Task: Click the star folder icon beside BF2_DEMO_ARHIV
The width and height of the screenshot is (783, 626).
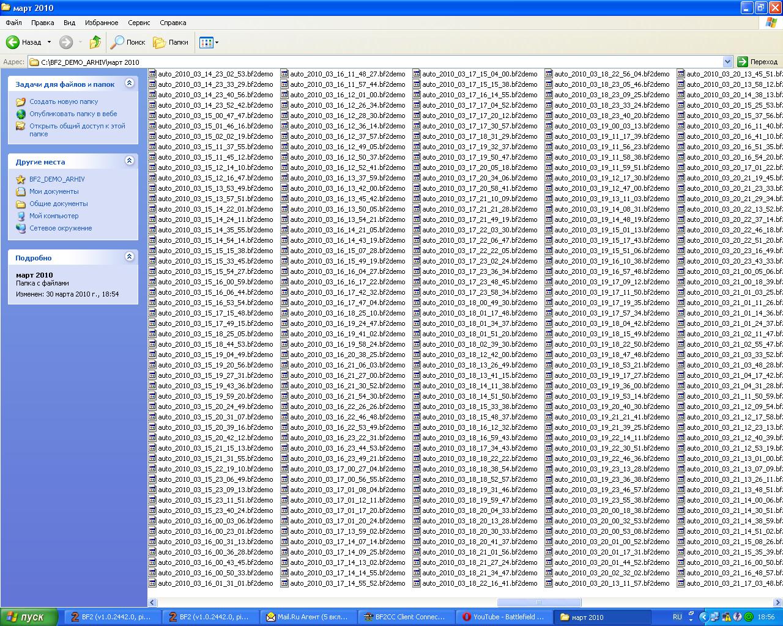Action: (x=21, y=179)
